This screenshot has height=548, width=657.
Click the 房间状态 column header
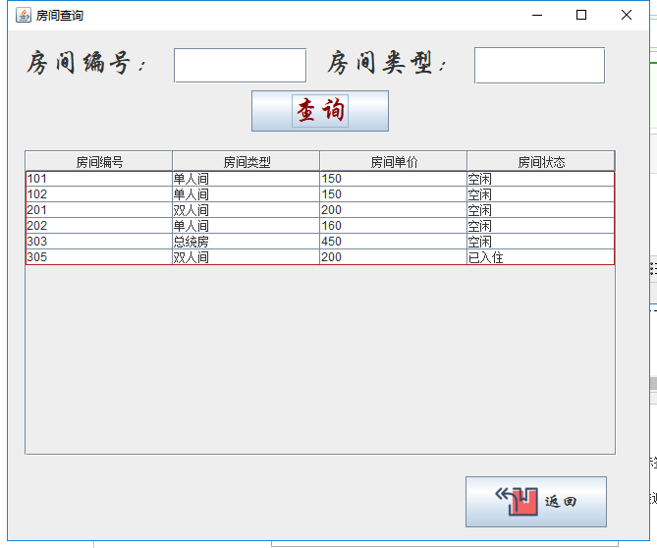click(541, 162)
